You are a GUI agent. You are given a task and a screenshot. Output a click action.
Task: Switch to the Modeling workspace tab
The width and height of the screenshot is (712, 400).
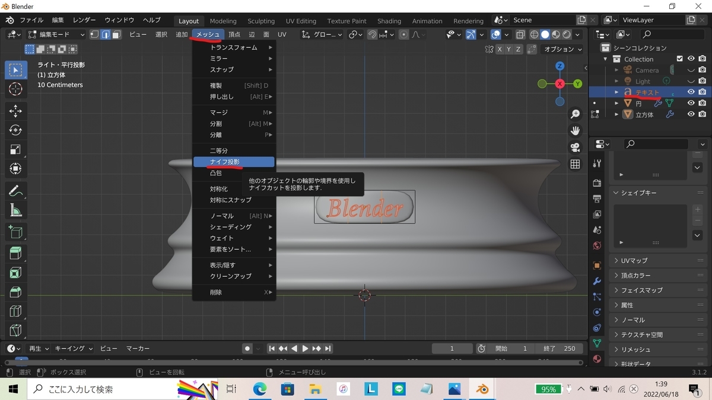(x=223, y=21)
